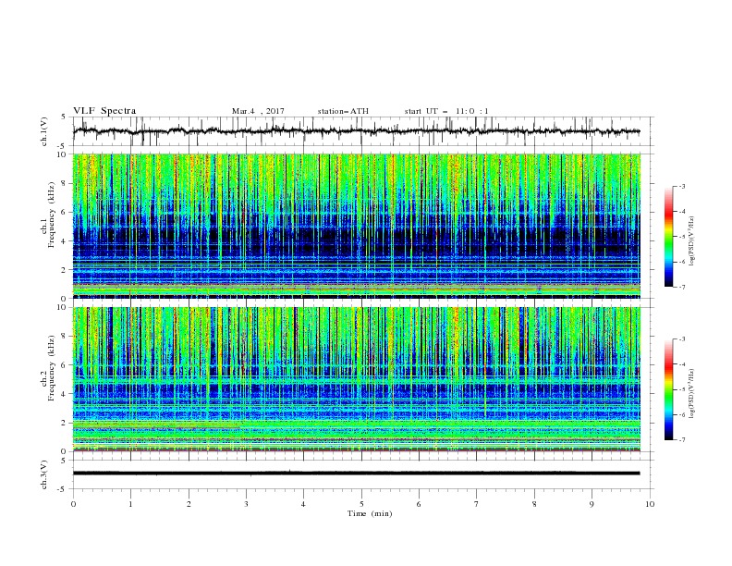Click the '-3' label on ch.2 colorbar

coord(682,339)
